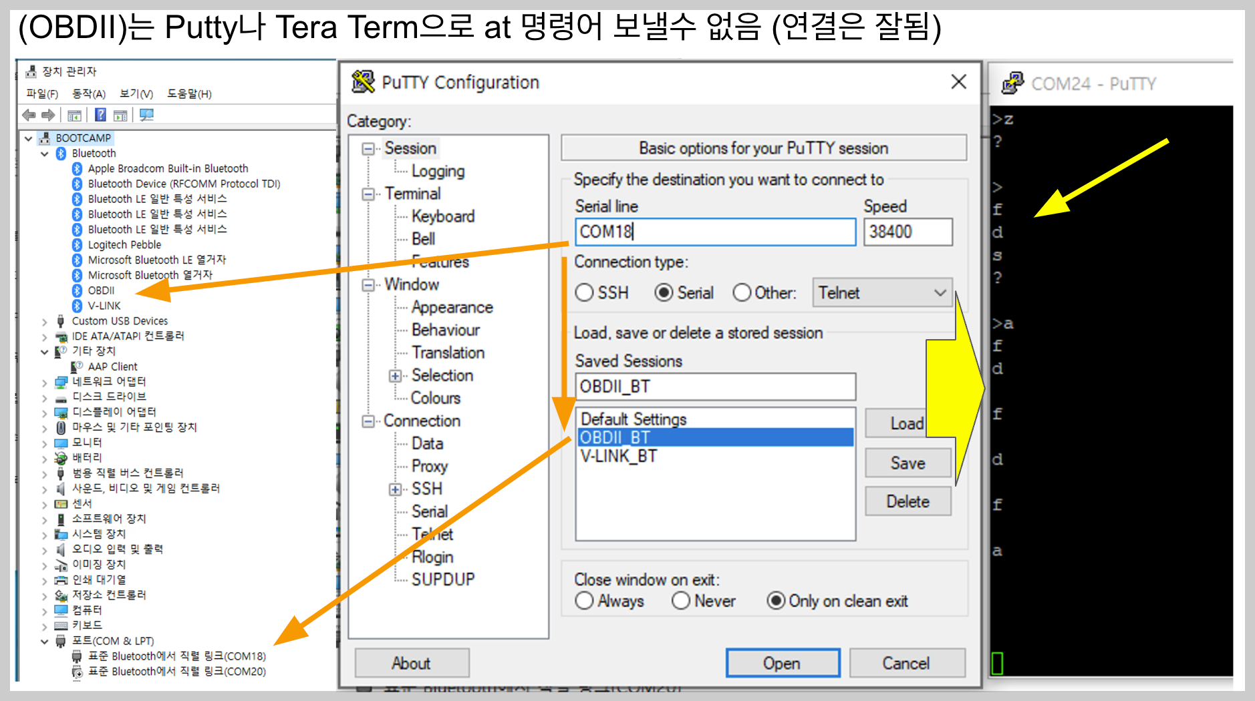Choose Always for close window on exit
Viewport: 1255px width, 701px height.
[584, 601]
